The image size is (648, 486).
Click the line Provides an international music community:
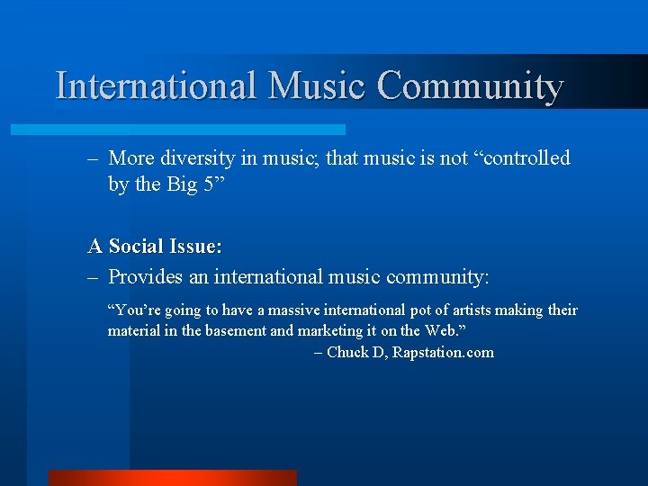(289, 276)
